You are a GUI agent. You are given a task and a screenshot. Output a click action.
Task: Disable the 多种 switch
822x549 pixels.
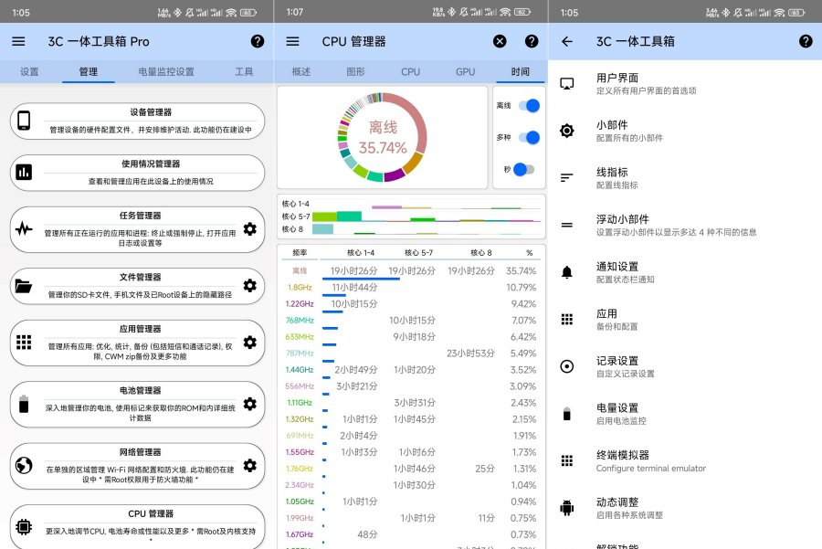(527, 137)
